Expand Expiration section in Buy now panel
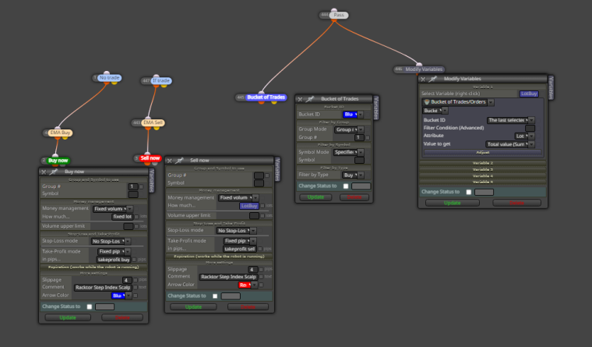The width and height of the screenshot is (592, 347). click(93, 267)
